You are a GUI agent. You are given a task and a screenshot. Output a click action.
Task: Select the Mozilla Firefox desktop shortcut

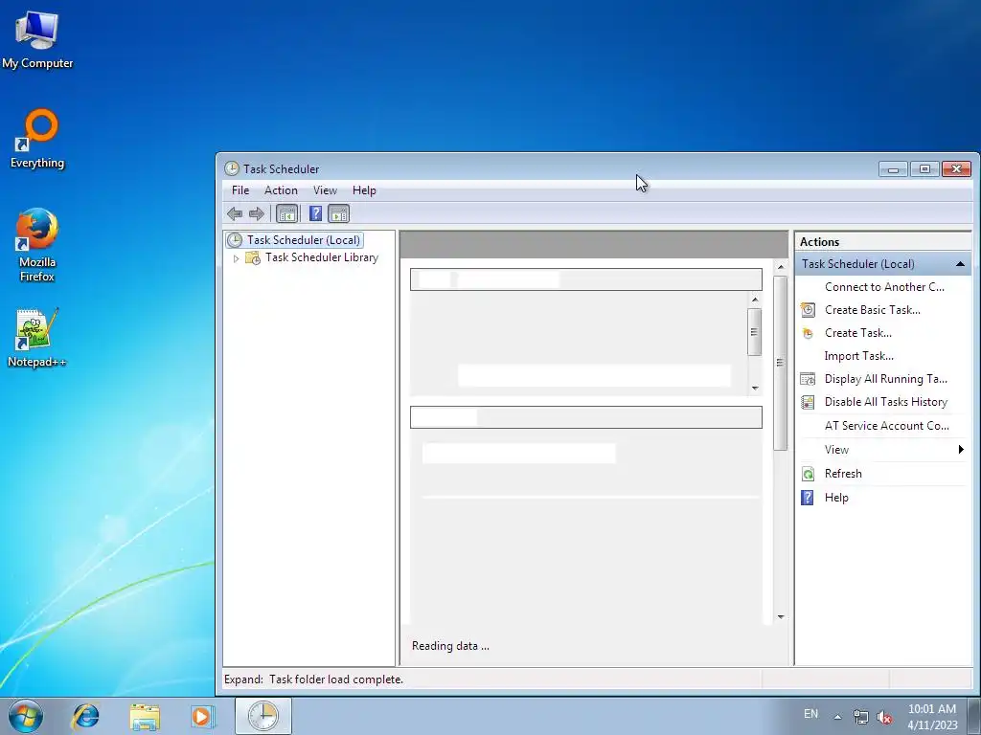[x=37, y=245]
